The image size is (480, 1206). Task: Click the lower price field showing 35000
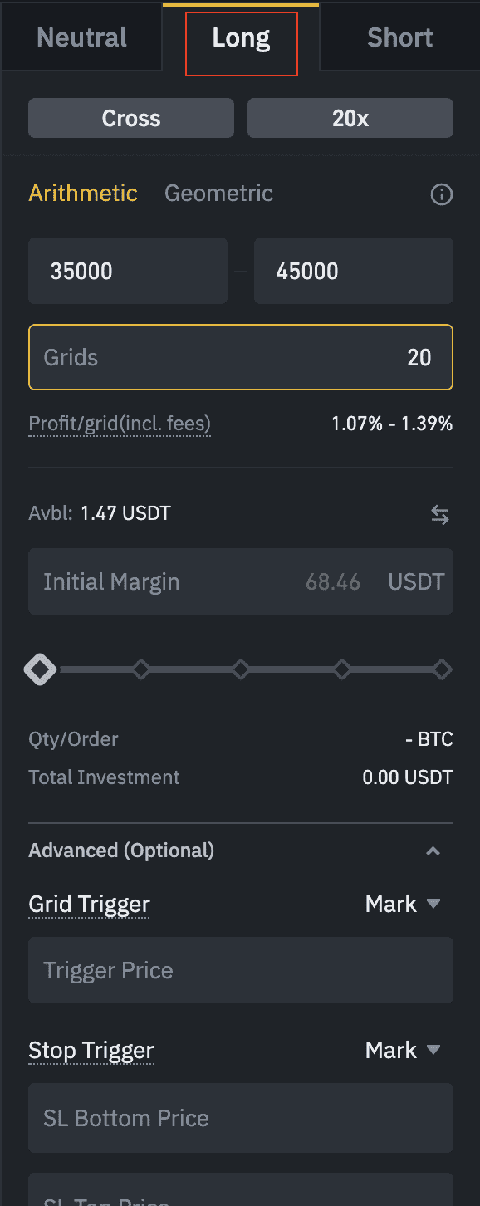click(128, 271)
